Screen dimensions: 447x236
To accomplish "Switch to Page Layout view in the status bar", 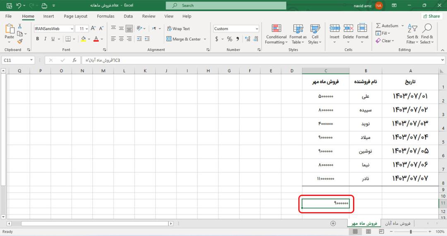I will click(x=368, y=231).
